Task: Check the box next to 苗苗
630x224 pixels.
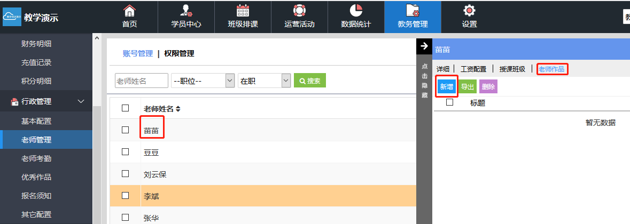Action: 126,130
